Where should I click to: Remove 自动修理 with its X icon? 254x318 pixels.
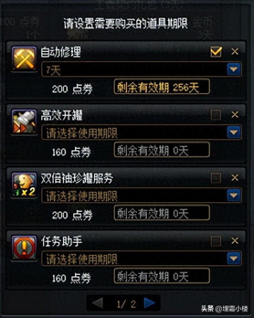235,51
